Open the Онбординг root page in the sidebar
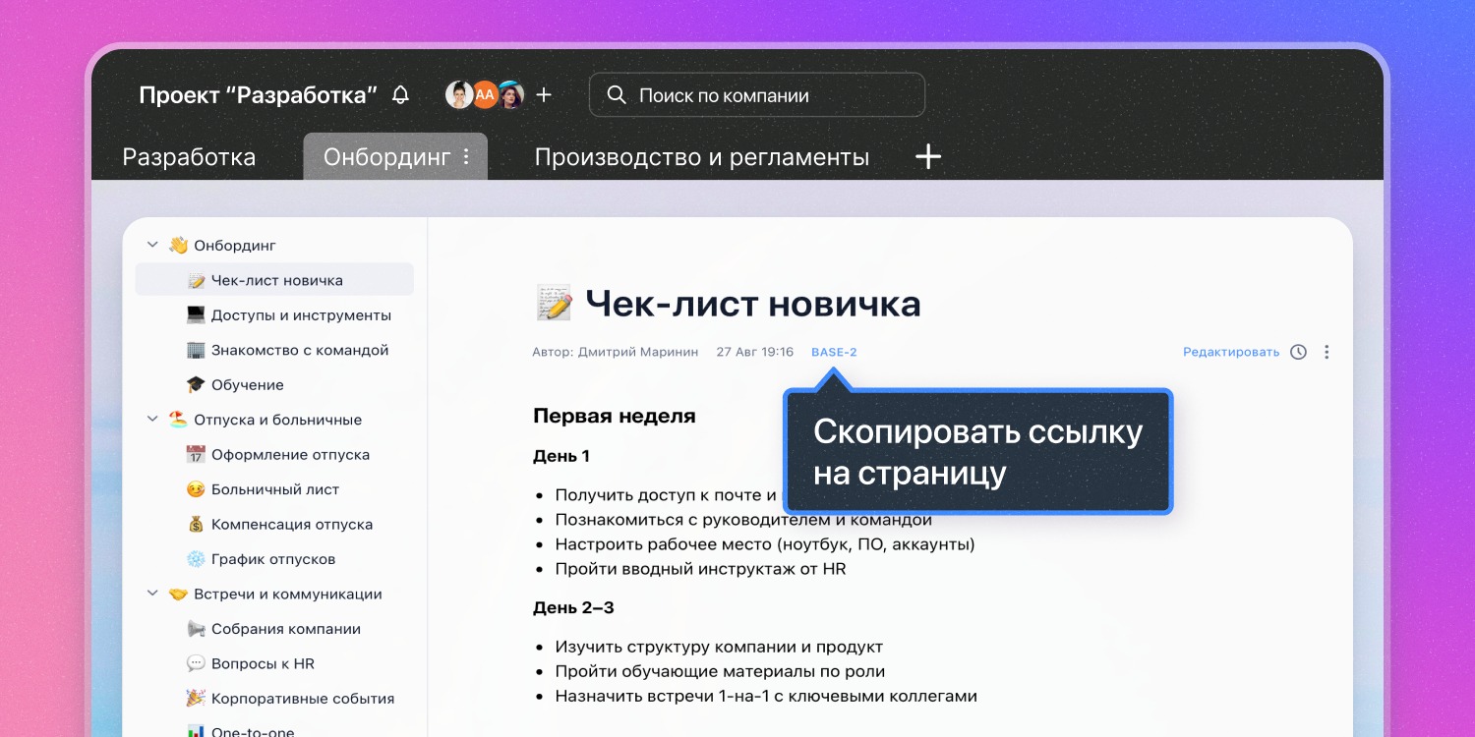 point(235,245)
